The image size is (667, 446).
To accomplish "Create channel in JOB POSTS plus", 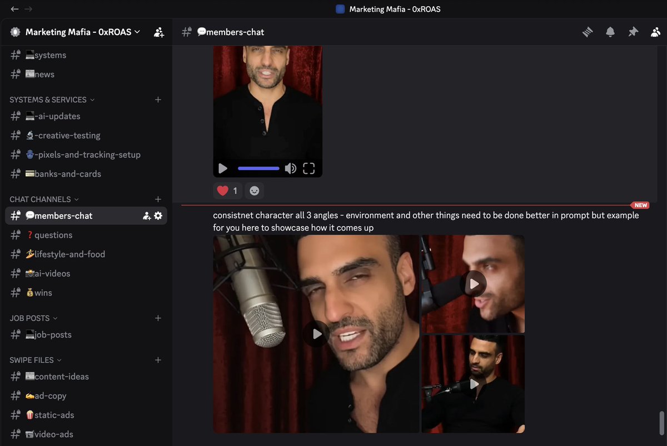I will (x=158, y=318).
